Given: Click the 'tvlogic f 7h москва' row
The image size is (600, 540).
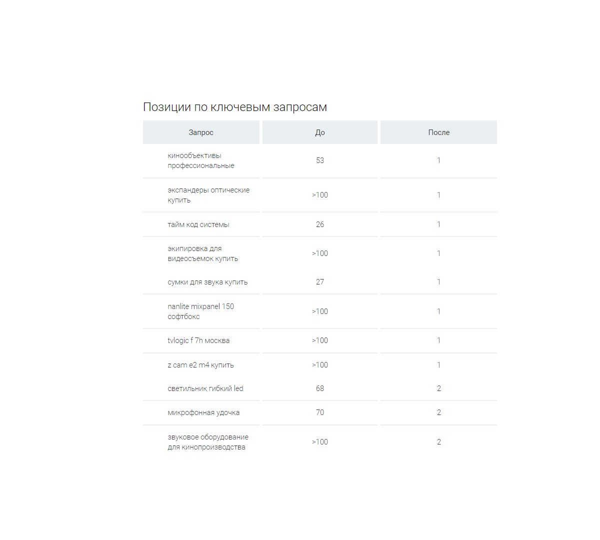Looking at the screenshot, I should pyautogui.click(x=320, y=340).
